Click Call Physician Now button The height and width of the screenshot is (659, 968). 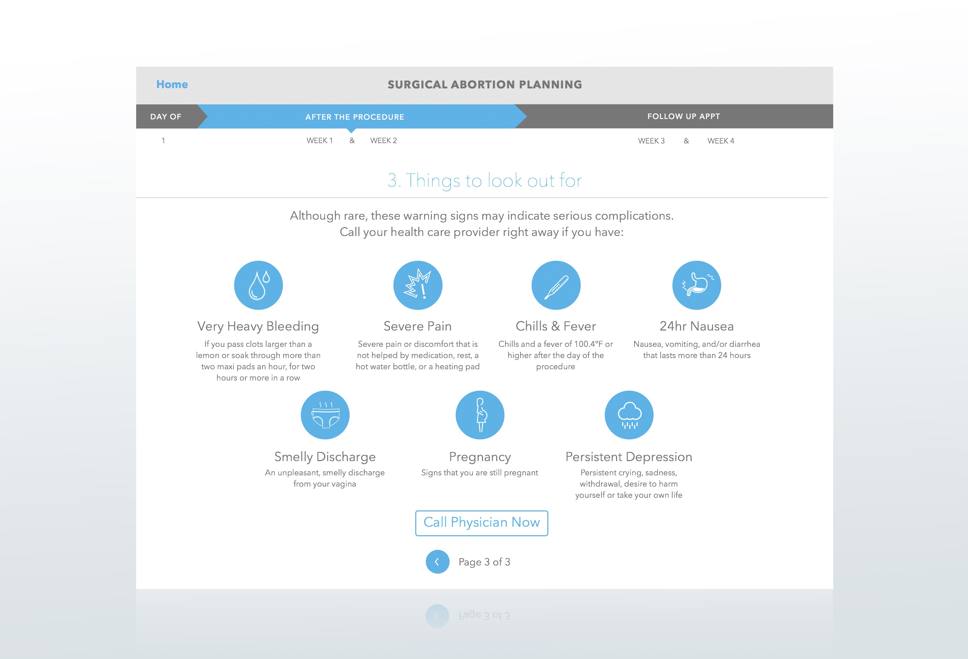tap(482, 523)
